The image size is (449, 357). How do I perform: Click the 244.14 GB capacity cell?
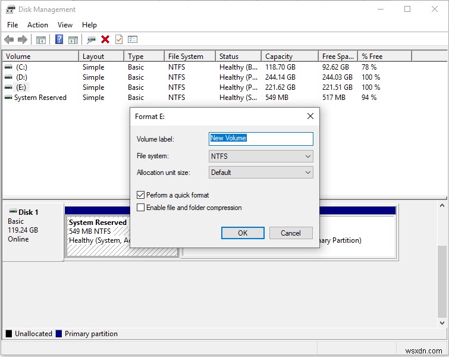[280, 77]
